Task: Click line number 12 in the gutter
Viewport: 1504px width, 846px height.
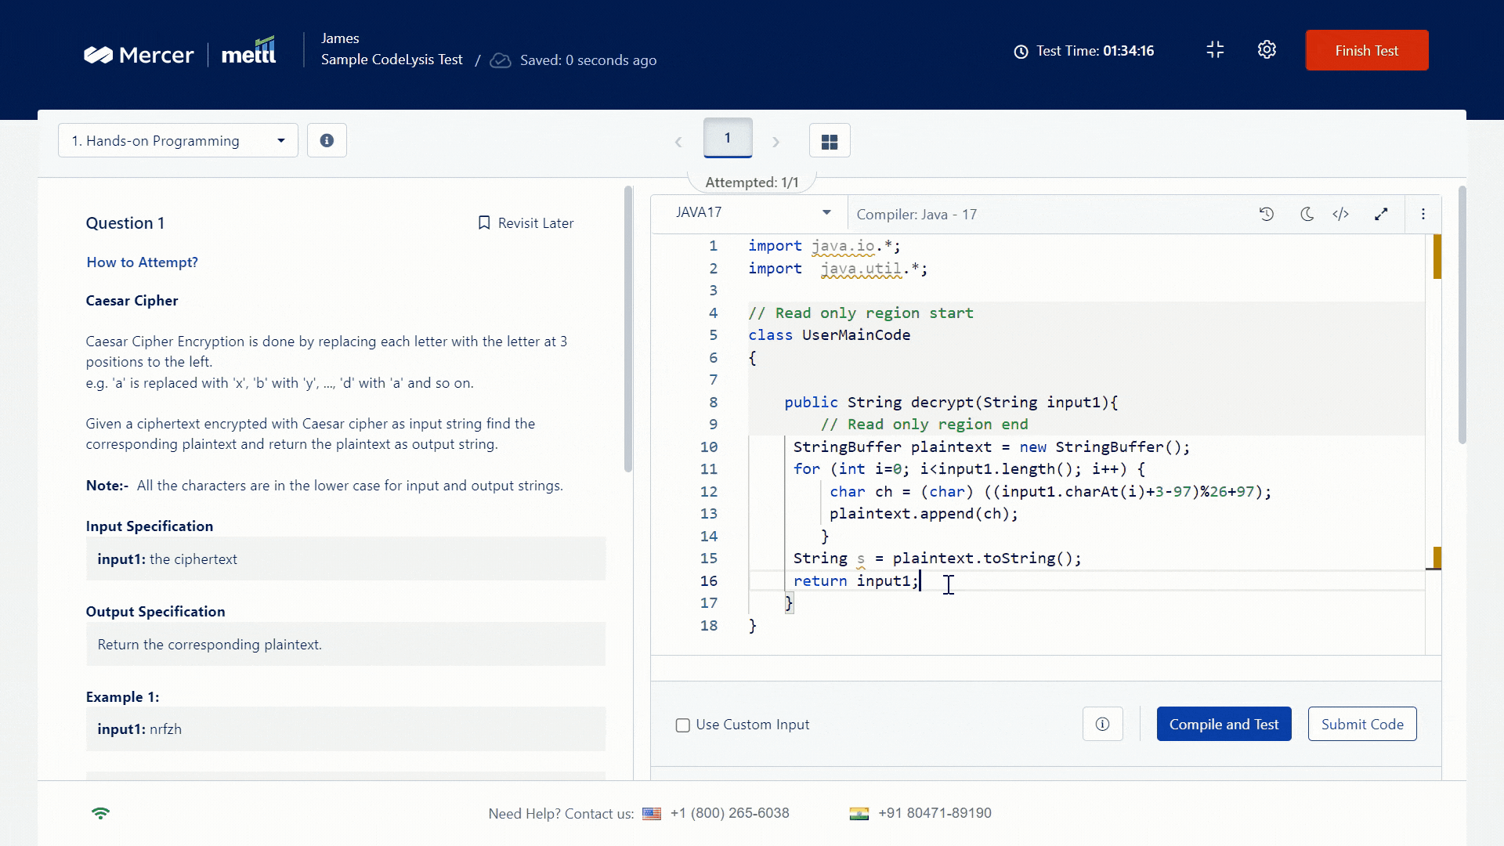Action: 709,492
